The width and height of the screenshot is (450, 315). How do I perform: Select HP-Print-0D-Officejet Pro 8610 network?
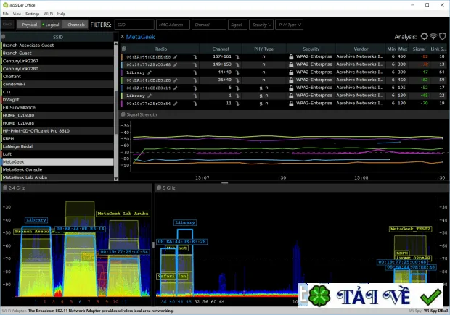click(57, 131)
